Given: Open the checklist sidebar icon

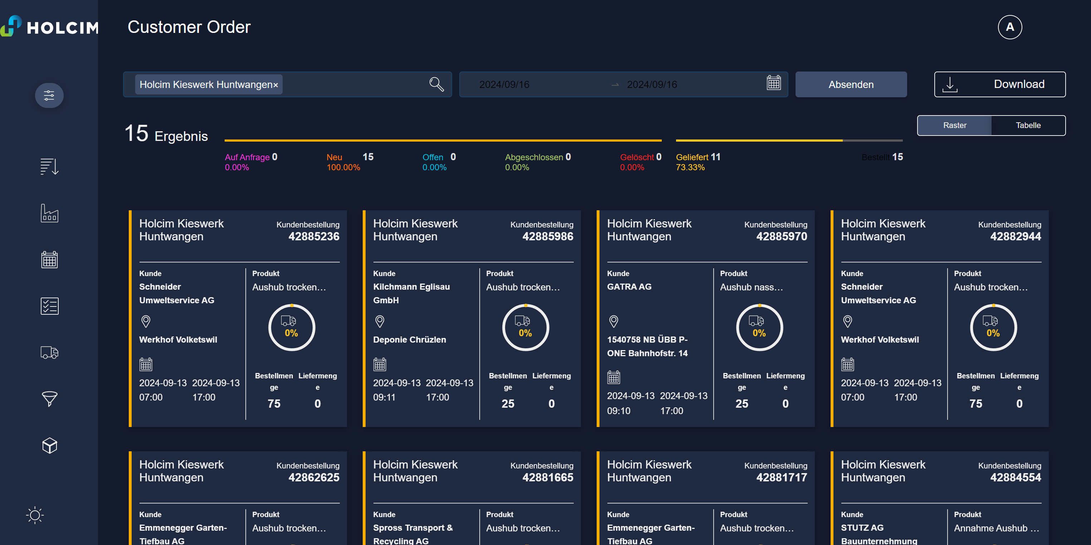Looking at the screenshot, I should (49, 306).
